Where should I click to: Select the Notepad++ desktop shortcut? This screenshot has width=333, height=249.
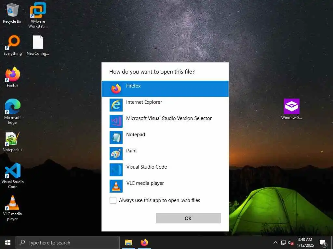[x=13, y=142]
